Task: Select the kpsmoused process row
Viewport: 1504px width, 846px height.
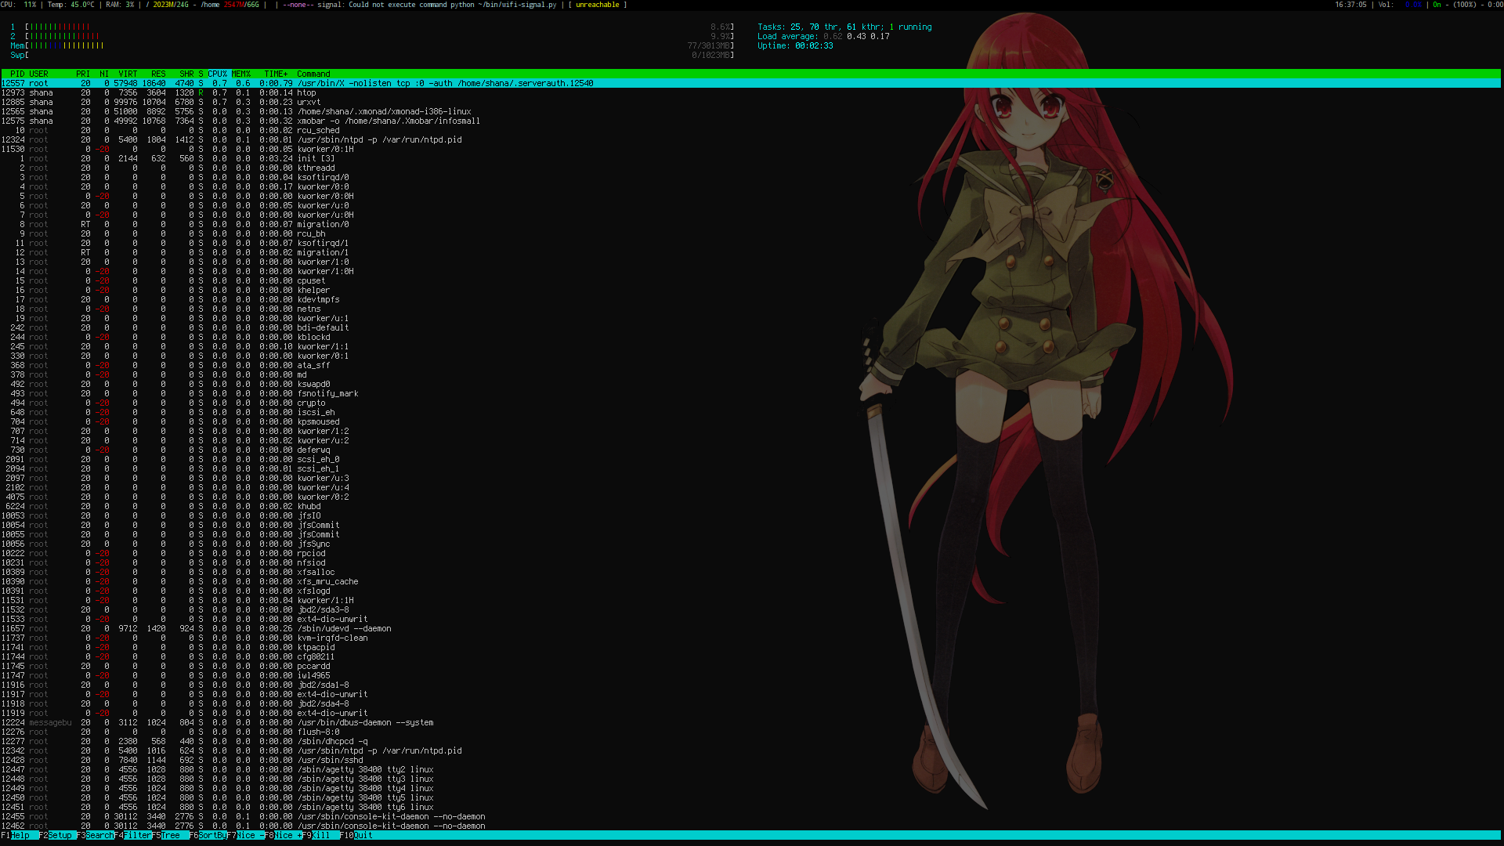Action: coord(750,421)
